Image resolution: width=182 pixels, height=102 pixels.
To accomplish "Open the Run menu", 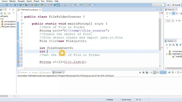I will (x=43, y=1).
